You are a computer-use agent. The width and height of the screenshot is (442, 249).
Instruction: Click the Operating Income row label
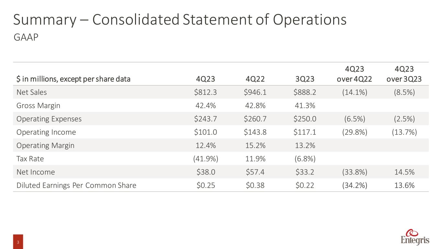pyautogui.click(x=46, y=132)
